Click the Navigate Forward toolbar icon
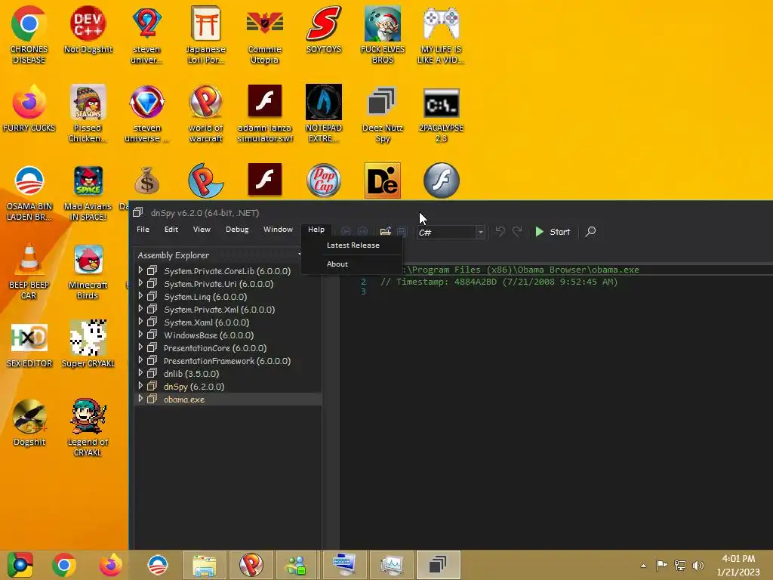The image size is (773, 580). click(x=362, y=231)
